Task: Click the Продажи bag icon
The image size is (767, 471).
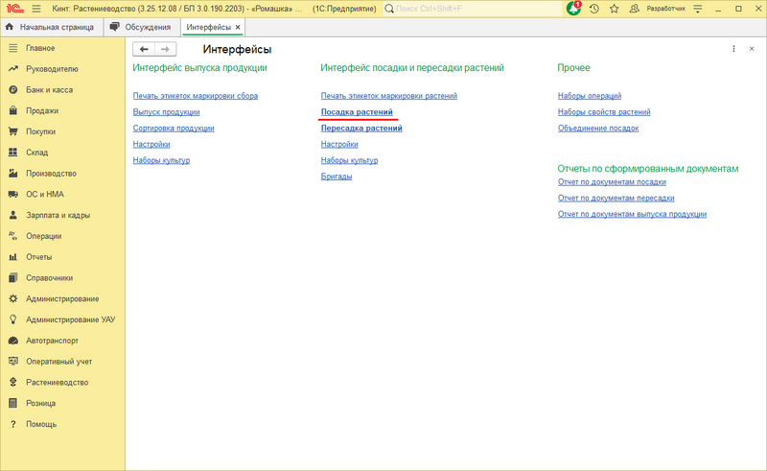Action: [13, 110]
